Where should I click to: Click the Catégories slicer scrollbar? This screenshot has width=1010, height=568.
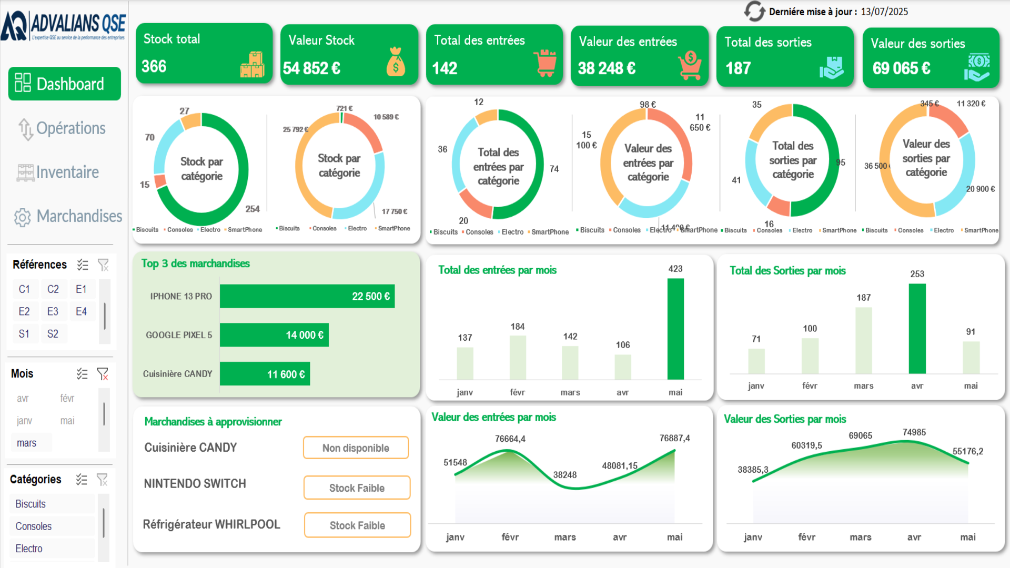[x=104, y=523]
